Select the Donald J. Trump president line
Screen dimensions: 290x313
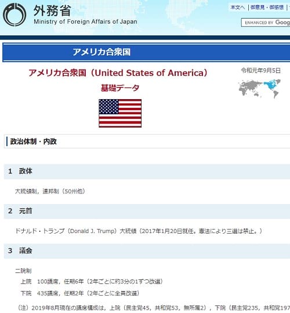(x=139, y=231)
